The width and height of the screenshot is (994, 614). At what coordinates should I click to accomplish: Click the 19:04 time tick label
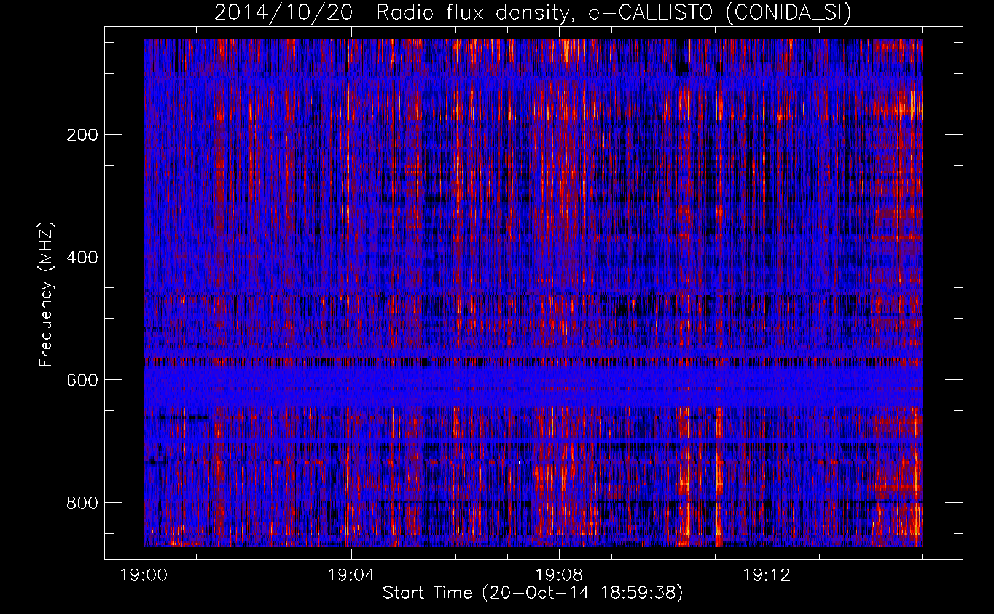tap(352, 575)
